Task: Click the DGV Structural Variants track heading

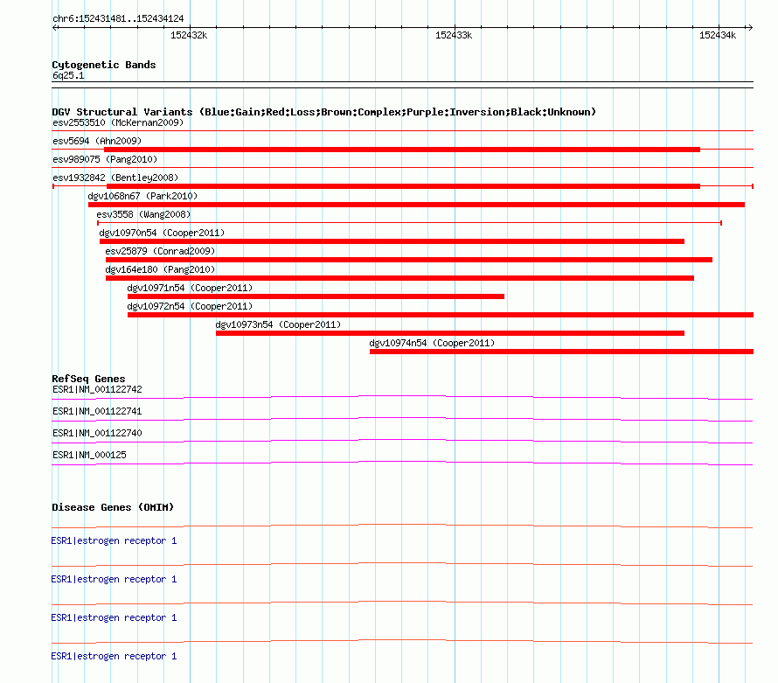Action: (x=324, y=112)
